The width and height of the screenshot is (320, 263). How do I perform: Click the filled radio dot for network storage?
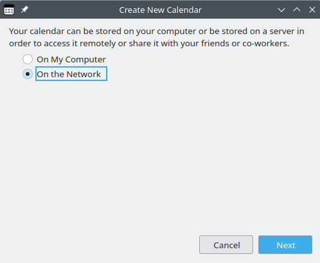(x=28, y=74)
